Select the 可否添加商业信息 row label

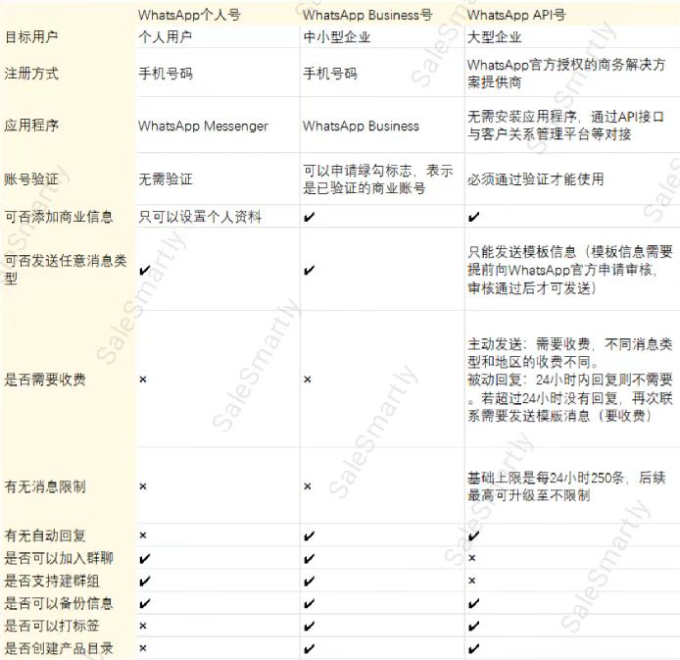[59, 217]
